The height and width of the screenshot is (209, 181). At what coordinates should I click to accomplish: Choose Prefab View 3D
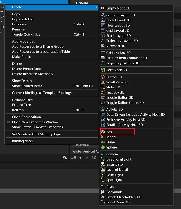pyautogui.click(x=118, y=202)
